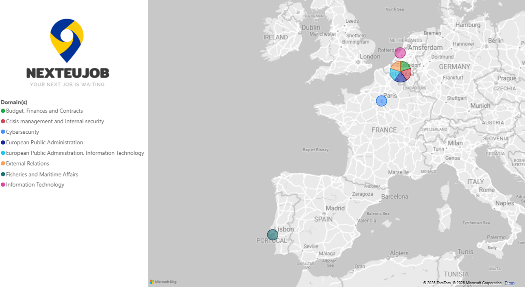Select External Relations legend entry
525x287 pixels.
(x=25, y=163)
